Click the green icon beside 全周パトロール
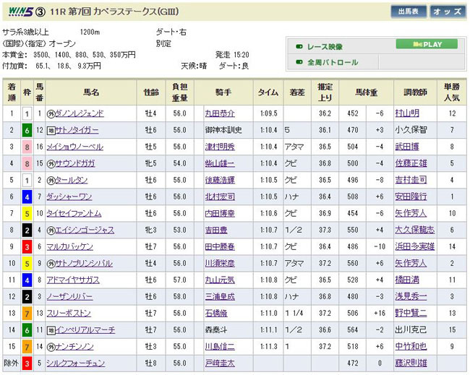Image resolution: width=470 pixels, height=375 pixels. point(299,63)
